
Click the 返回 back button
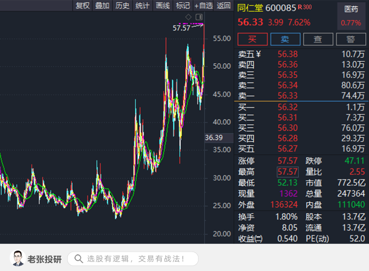click(223, 5)
